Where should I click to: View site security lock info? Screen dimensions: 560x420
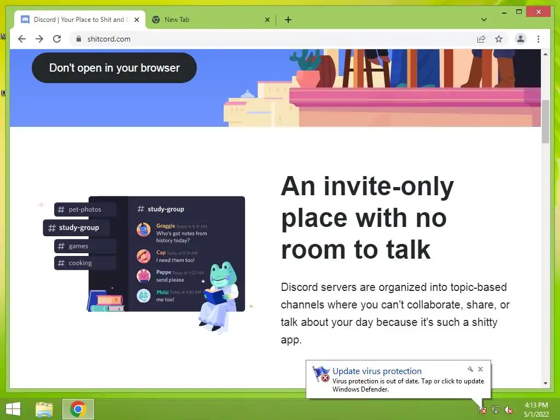[x=79, y=39]
